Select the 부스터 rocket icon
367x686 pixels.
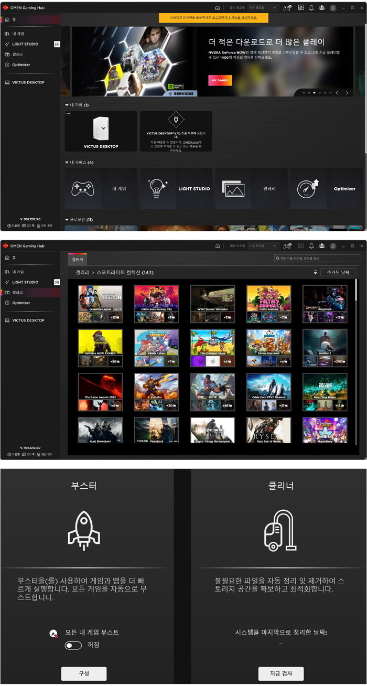click(x=84, y=530)
